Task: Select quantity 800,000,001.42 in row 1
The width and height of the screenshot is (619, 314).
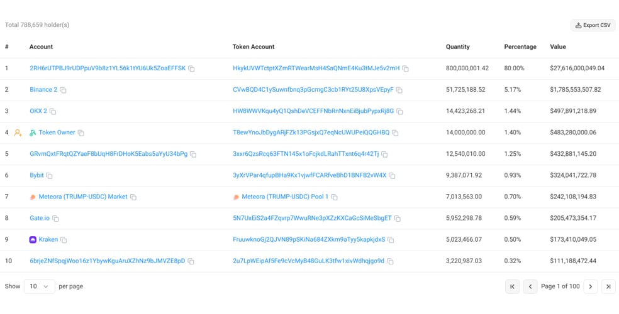Action: click(467, 68)
